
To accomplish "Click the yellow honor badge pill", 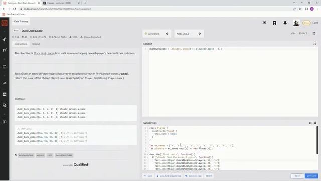I will coord(306,23).
